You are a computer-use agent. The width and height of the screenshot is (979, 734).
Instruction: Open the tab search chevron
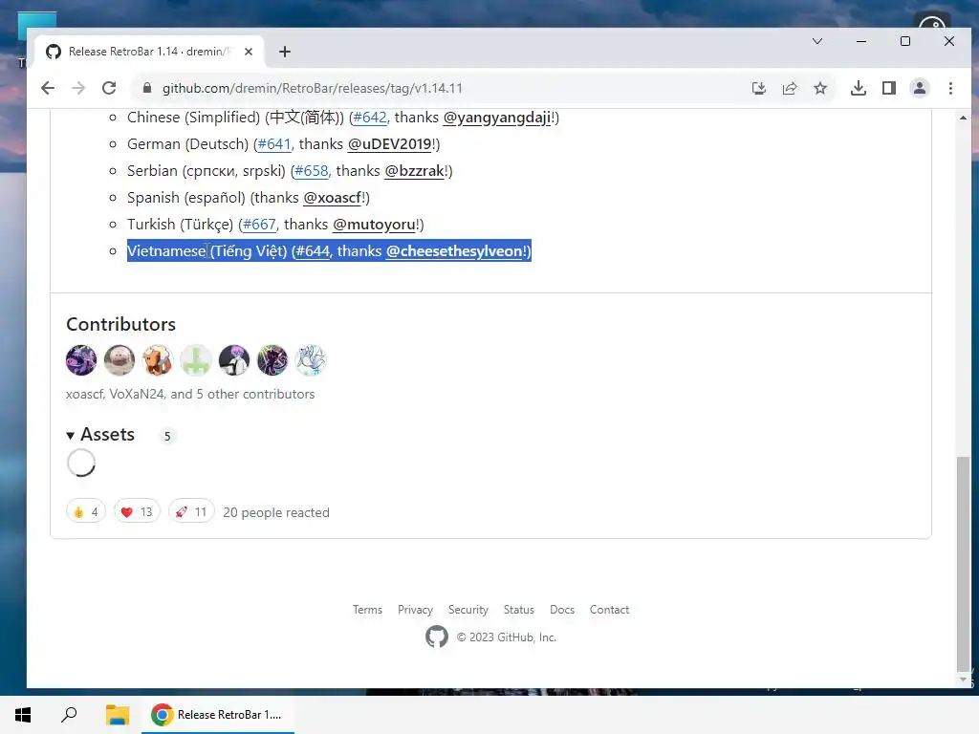pyautogui.click(x=816, y=41)
